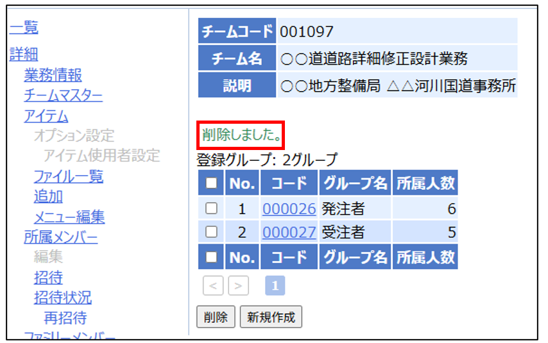Screen dimensions: 548x343
Task: Select page 1 in pagination
Action: click(x=275, y=287)
